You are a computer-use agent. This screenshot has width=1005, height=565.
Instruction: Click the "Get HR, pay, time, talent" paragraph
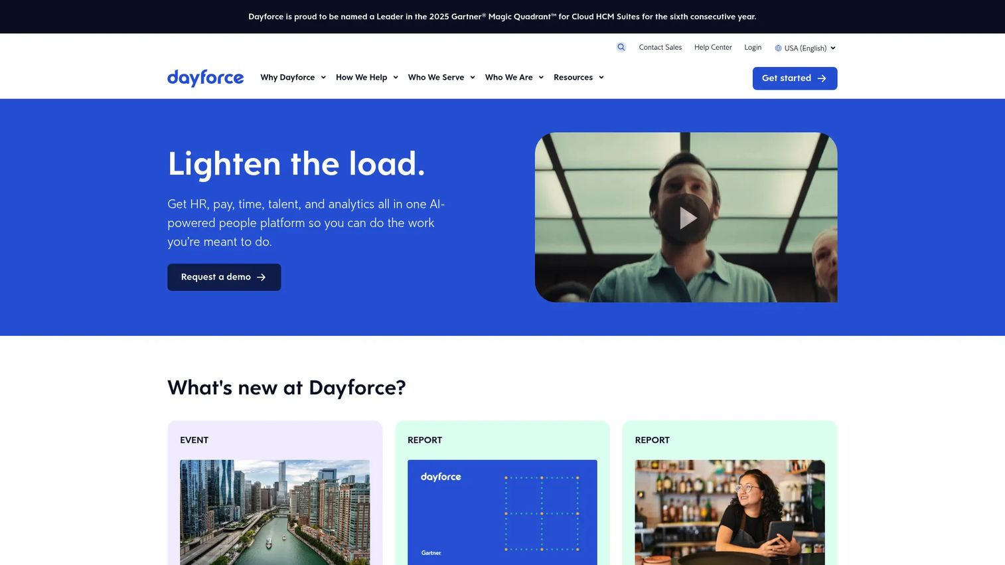(x=306, y=223)
